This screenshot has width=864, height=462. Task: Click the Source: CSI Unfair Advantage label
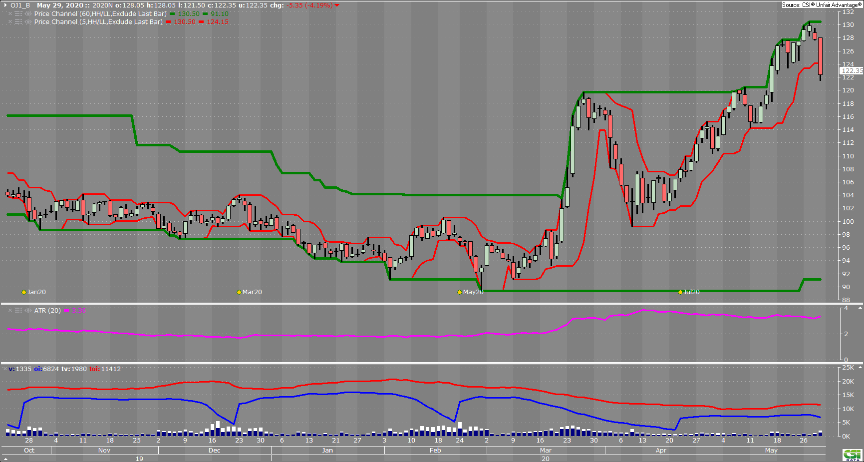[x=822, y=5]
